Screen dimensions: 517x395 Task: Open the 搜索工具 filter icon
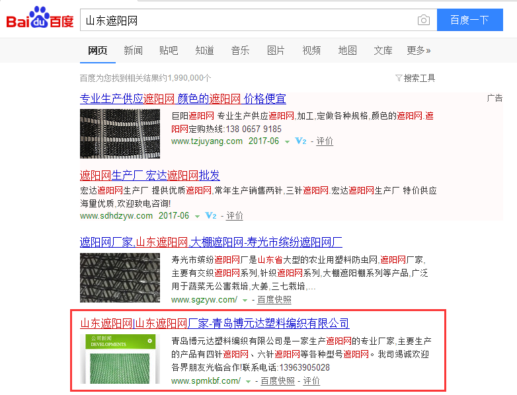point(398,78)
